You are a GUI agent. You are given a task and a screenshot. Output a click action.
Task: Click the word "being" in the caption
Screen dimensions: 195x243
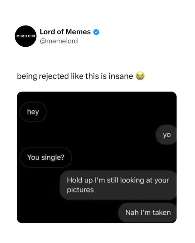tap(26, 76)
